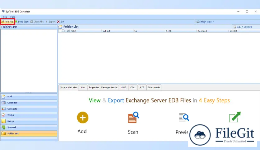Click the yellow Add circle icon

pyautogui.click(x=82, y=117)
